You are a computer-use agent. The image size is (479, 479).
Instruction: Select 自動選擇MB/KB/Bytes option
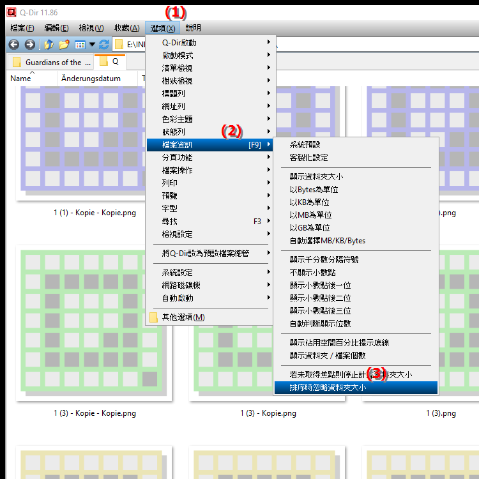point(356,241)
